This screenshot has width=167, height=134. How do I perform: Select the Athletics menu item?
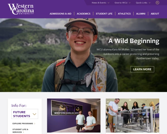[x=124, y=14]
